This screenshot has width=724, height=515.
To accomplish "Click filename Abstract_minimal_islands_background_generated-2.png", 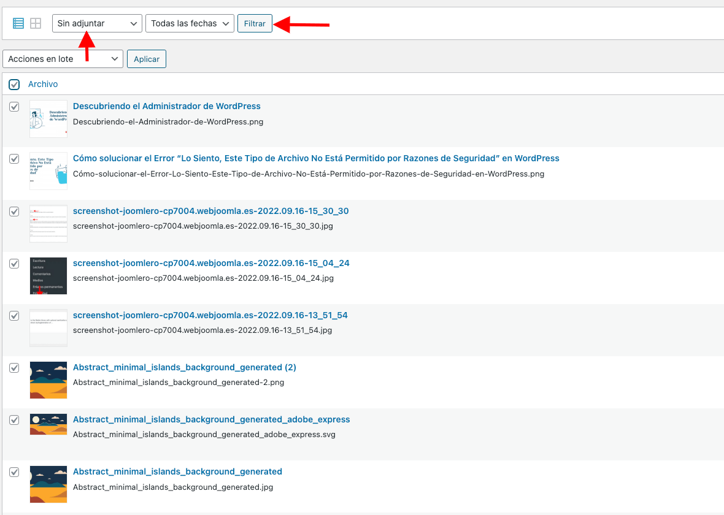I will (x=179, y=383).
